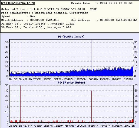Click the red PO cluster at chart end

[x=133, y=121]
